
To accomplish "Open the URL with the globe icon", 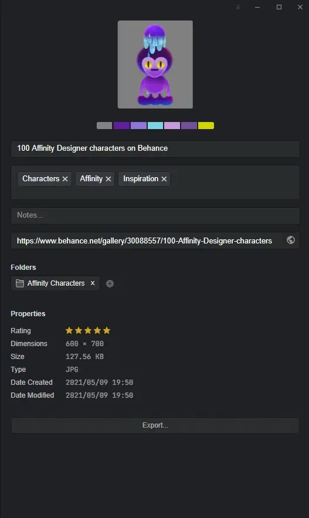I will pos(290,240).
